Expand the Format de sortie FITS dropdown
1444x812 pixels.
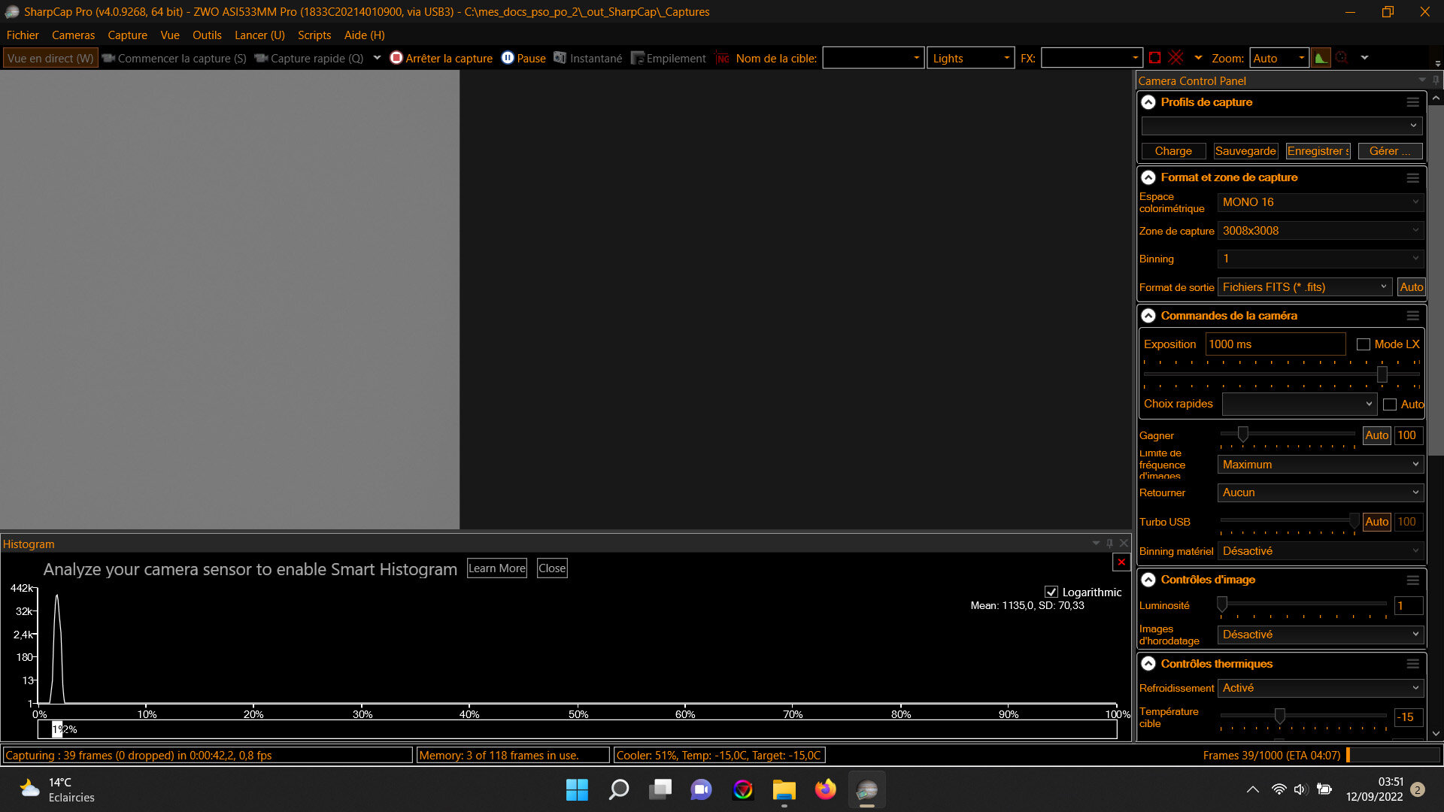pos(1305,287)
